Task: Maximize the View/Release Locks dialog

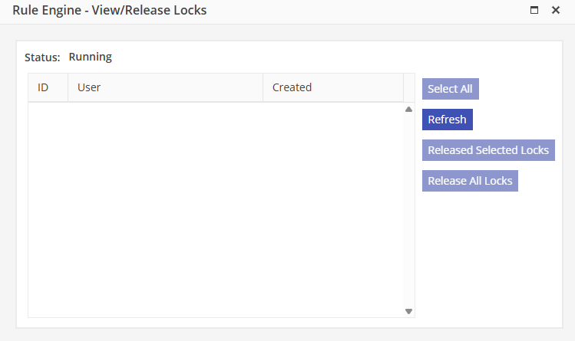Action: coord(534,11)
